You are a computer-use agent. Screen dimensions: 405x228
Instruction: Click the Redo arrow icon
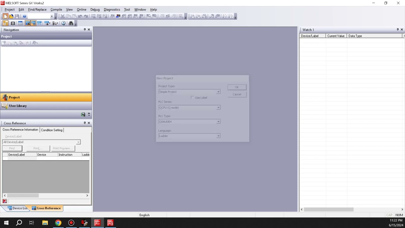[86, 16]
